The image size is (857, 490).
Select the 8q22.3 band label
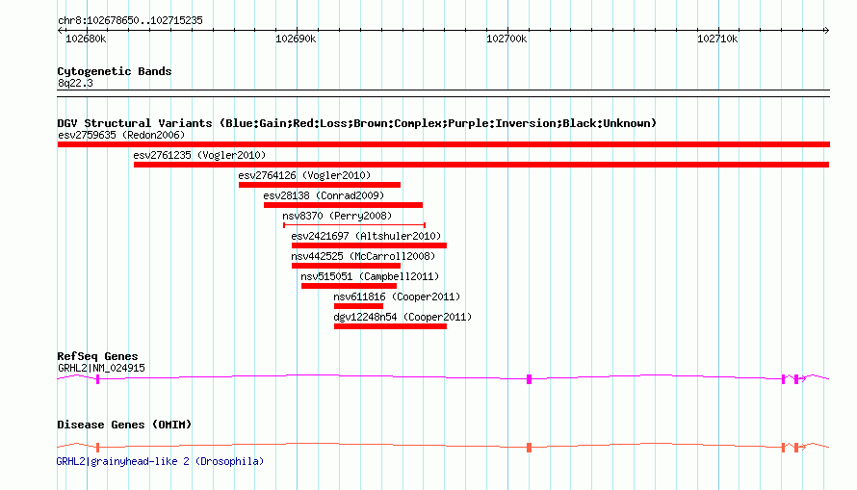(75, 83)
